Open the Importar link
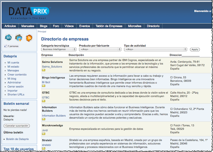The image size is (213, 152). (12, 91)
